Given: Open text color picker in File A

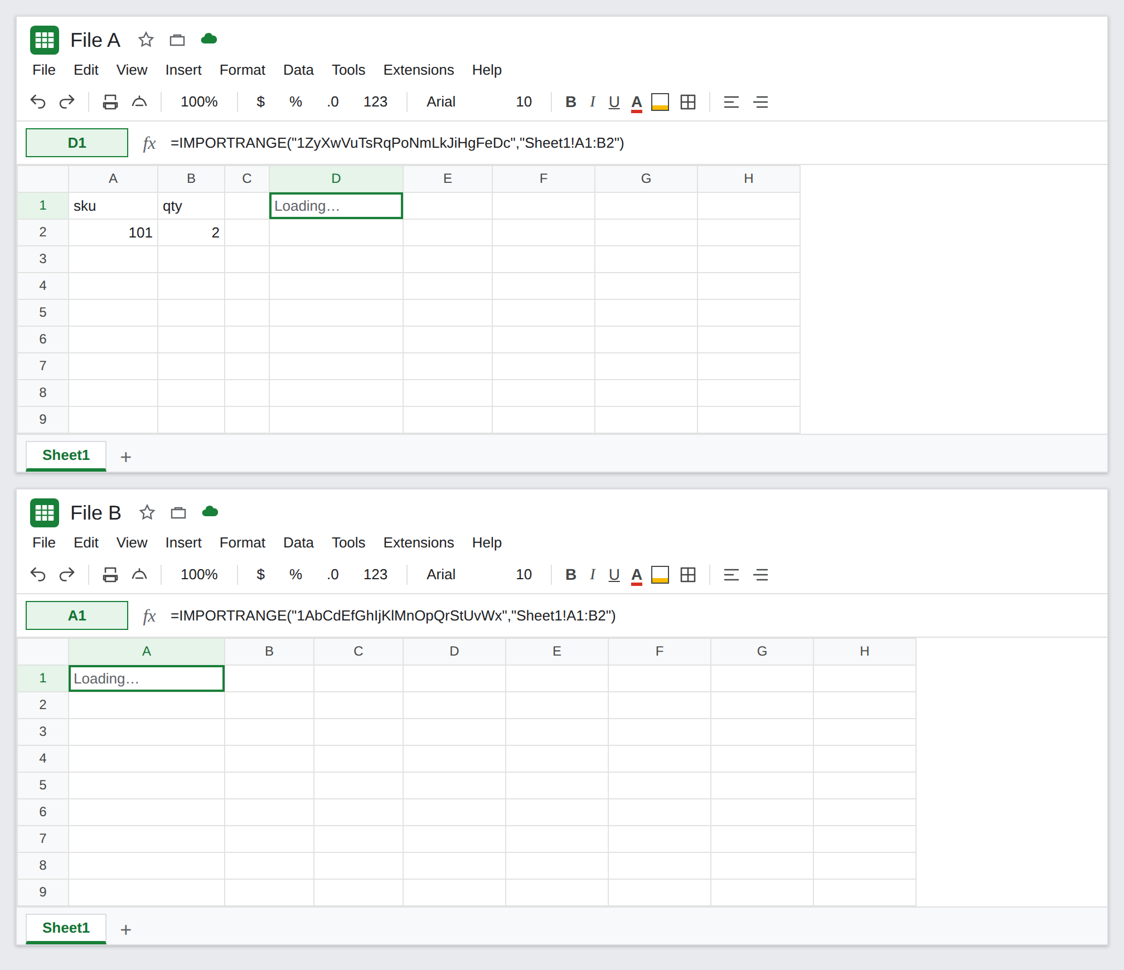Looking at the screenshot, I should [637, 103].
